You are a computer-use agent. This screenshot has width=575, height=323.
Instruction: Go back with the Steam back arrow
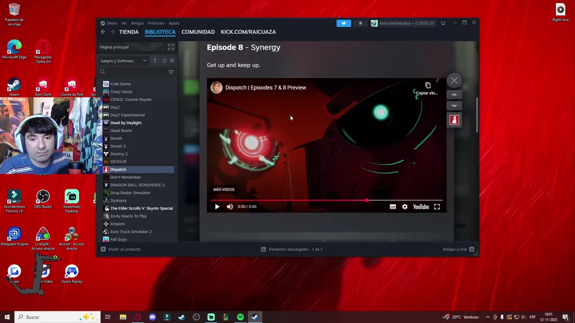pos(103,32)
